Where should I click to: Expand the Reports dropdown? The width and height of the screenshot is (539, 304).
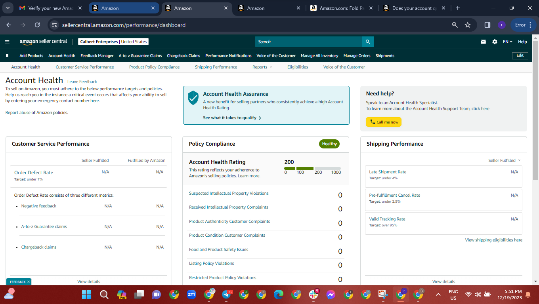(x=262, y=67)
